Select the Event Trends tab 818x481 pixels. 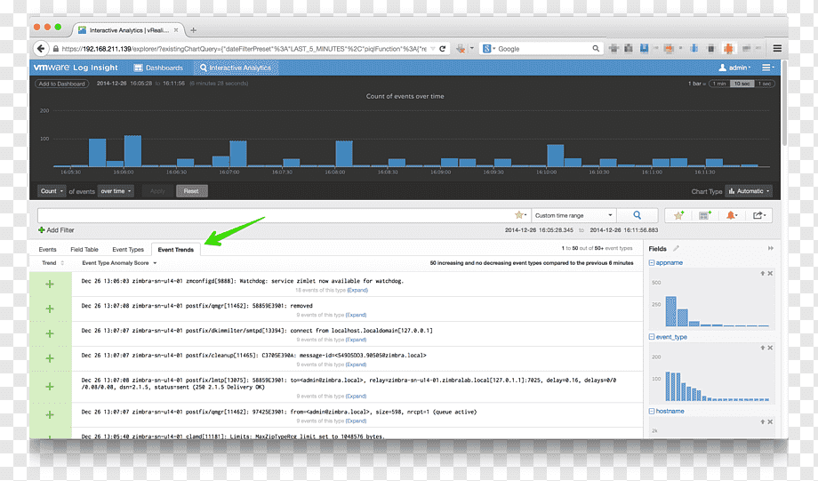[x=176, y=250]
